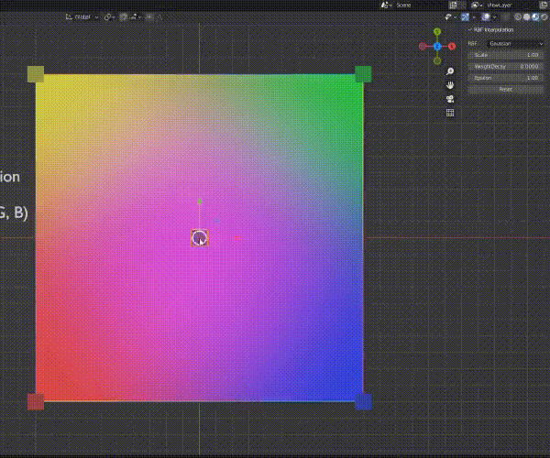Open the gizmo options dropdown arrow

pyautogui.click(x=474, y=16)
